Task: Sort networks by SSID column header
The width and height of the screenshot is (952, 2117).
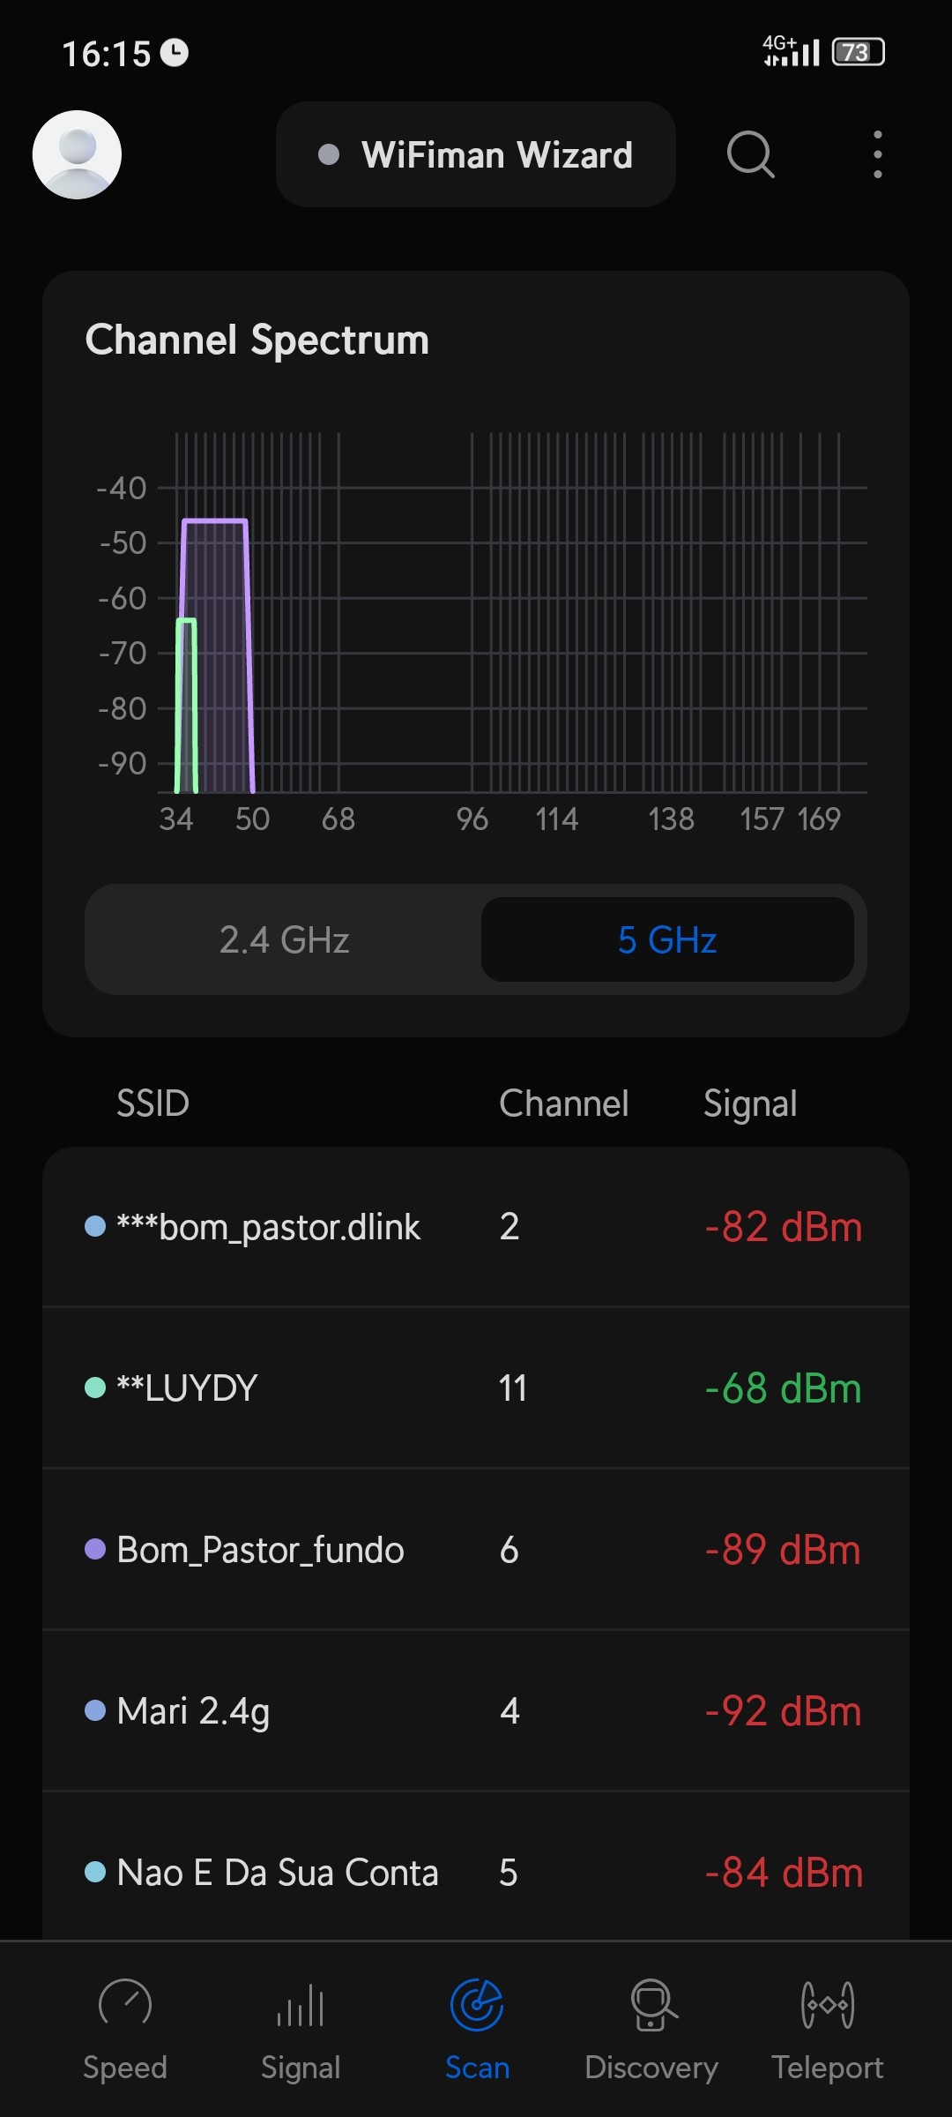Action: [153, 1103]
